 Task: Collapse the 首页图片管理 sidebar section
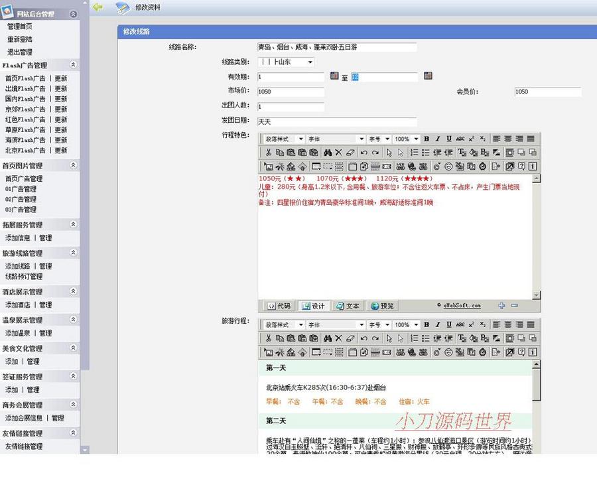pyautogui.click(x=73, y=165)
